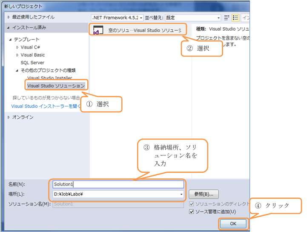The width and height of the screenshot is (307, 232).
Task: Switch to list view layout
Action: [x=235, y=18]
